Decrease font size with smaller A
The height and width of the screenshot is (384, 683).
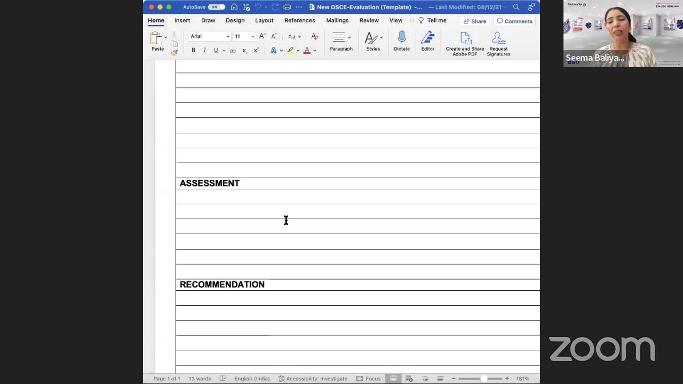click(274, 36)
